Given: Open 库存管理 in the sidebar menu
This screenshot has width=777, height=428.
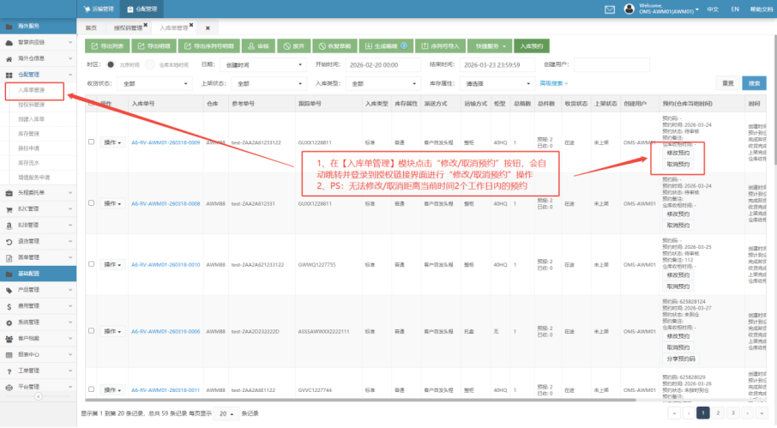Looking at the screenshot, I should coord(31,133).
